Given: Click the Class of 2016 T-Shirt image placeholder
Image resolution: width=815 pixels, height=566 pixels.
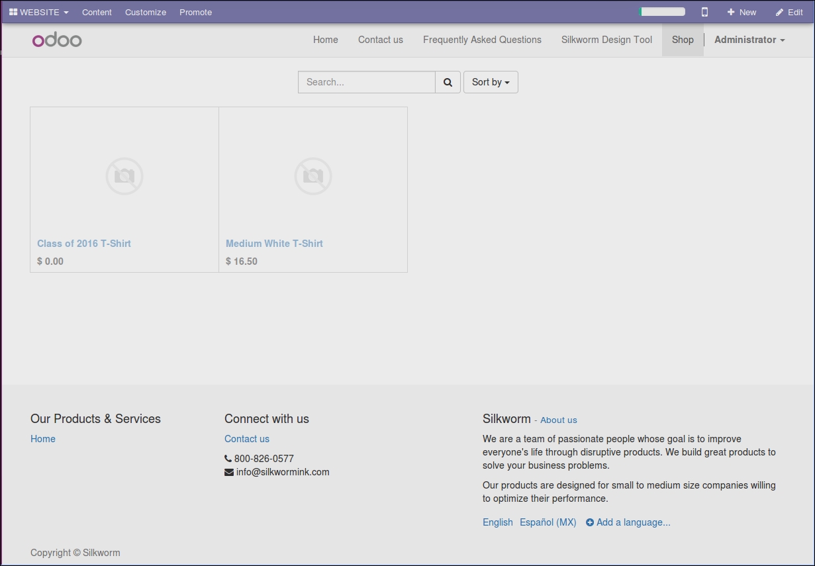Looking at the screenshot, I should 124,176.
